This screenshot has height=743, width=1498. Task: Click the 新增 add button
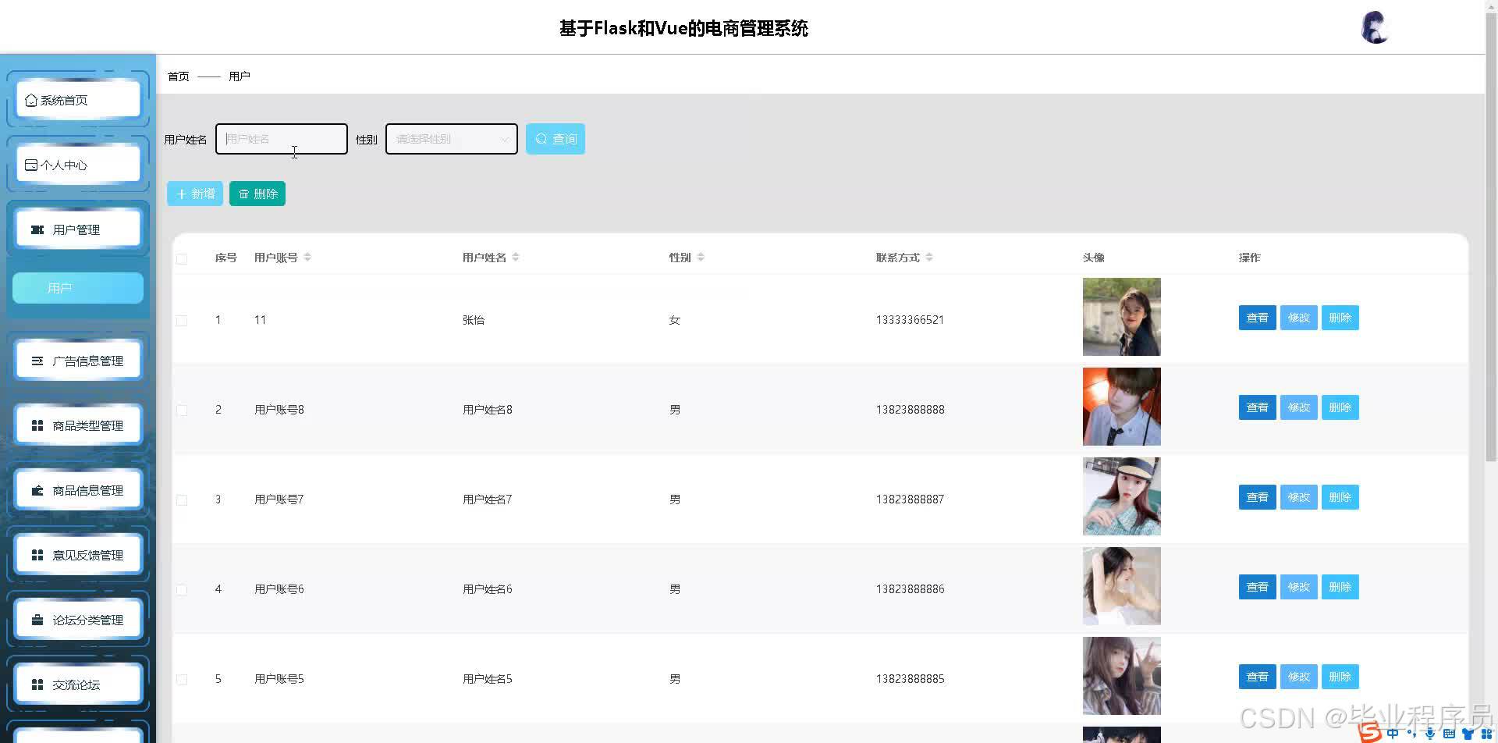195,194
